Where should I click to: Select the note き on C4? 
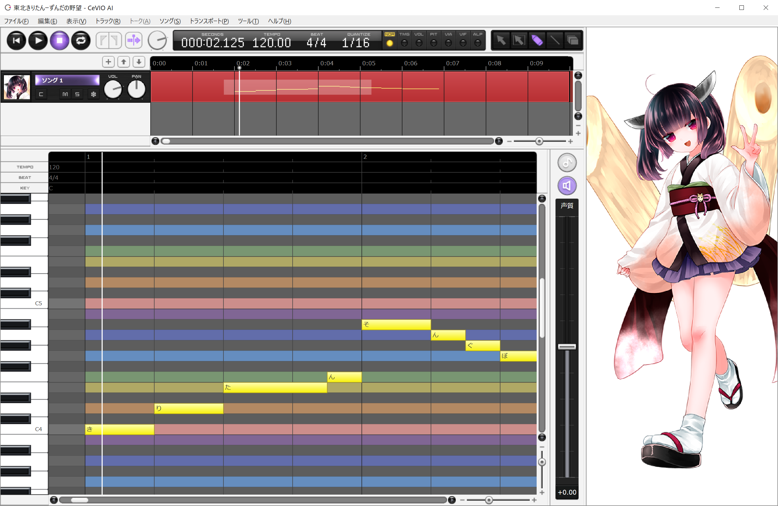pos(120,430)
